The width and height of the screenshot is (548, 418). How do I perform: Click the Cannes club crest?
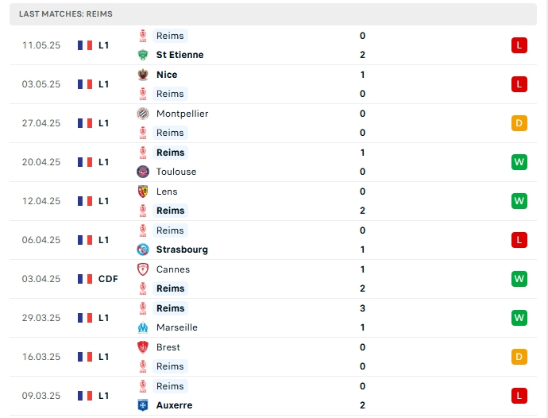tap(143, 269)
